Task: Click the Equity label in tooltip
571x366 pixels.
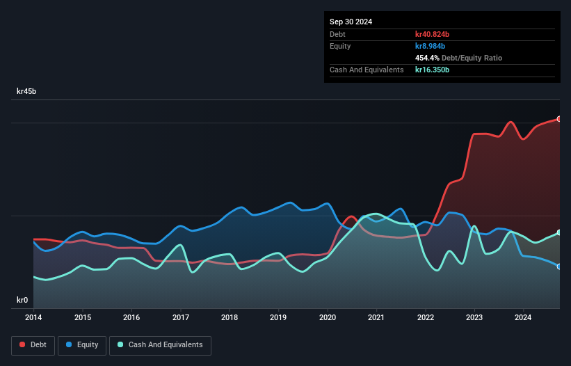Action: pyautogui.click(x=340, y=46)
